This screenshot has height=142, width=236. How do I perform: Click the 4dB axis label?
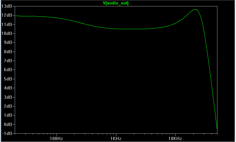pyautogui.click(x=8, y=88)
